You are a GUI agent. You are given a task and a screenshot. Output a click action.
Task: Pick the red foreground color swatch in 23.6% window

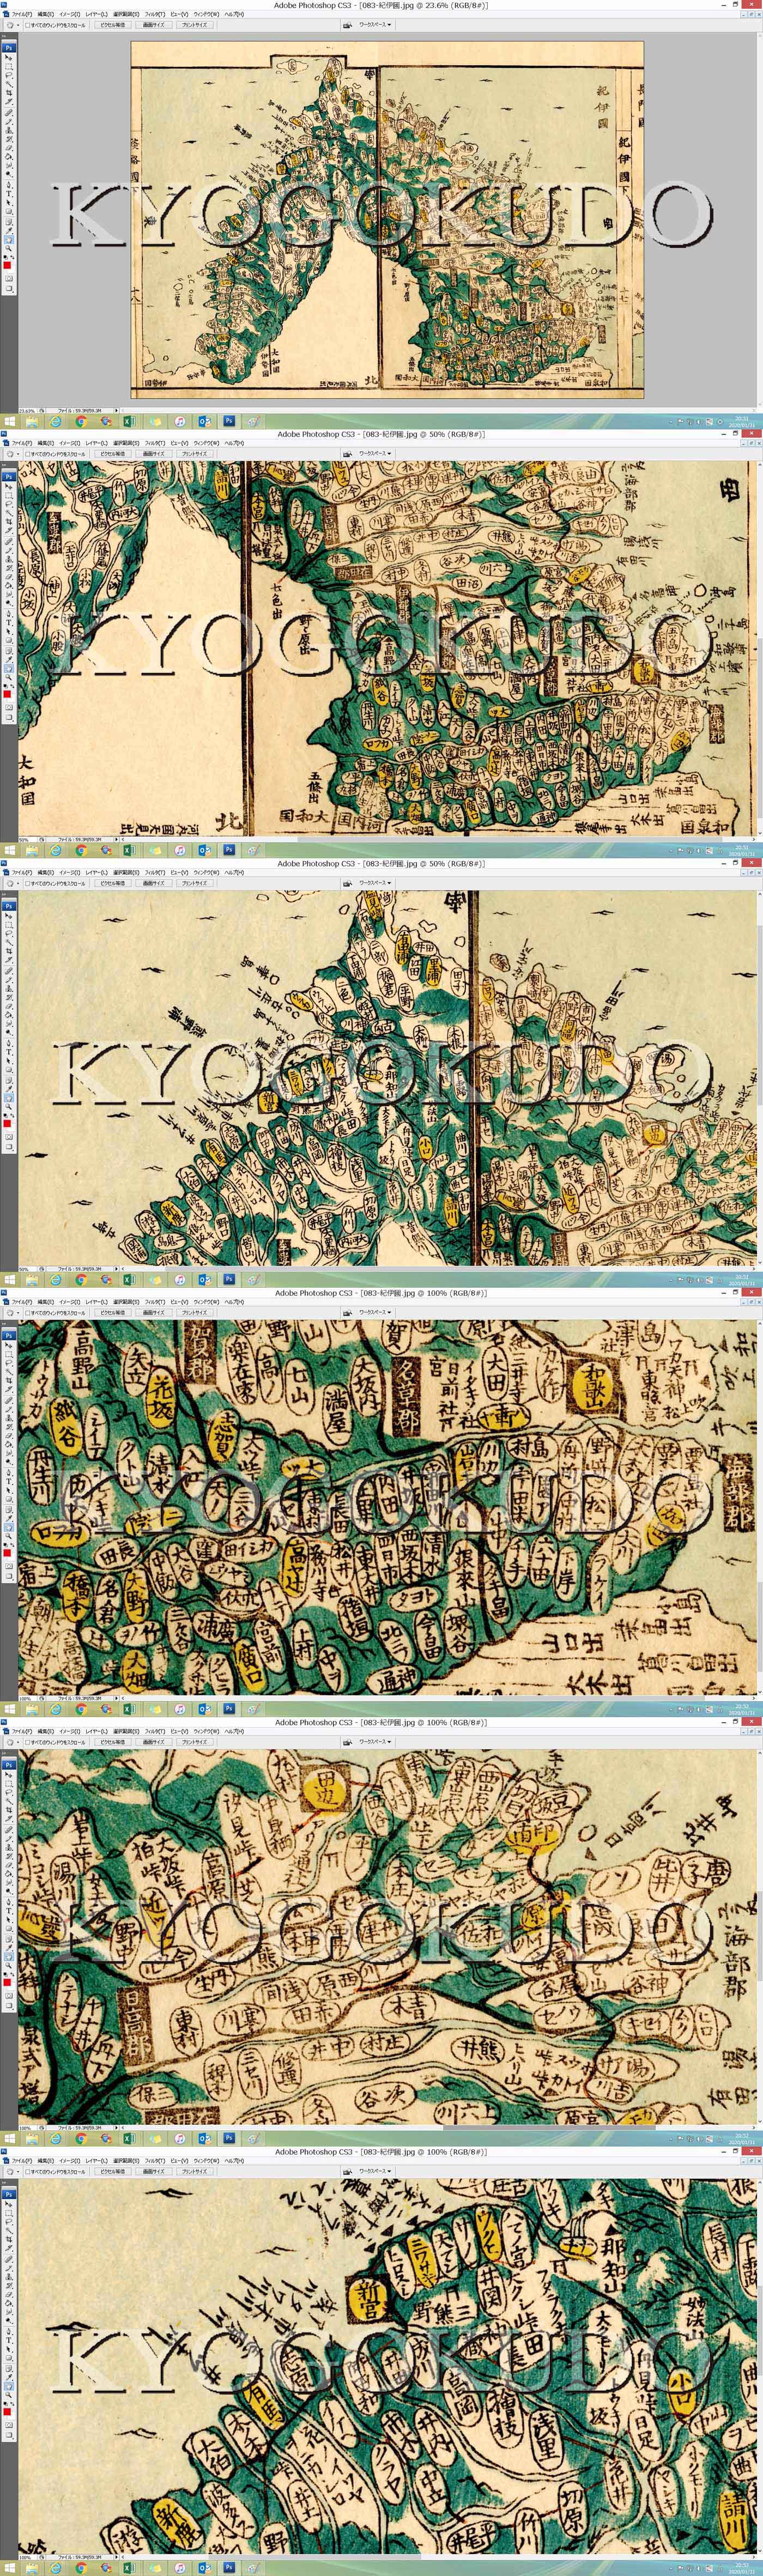[7, 265]
